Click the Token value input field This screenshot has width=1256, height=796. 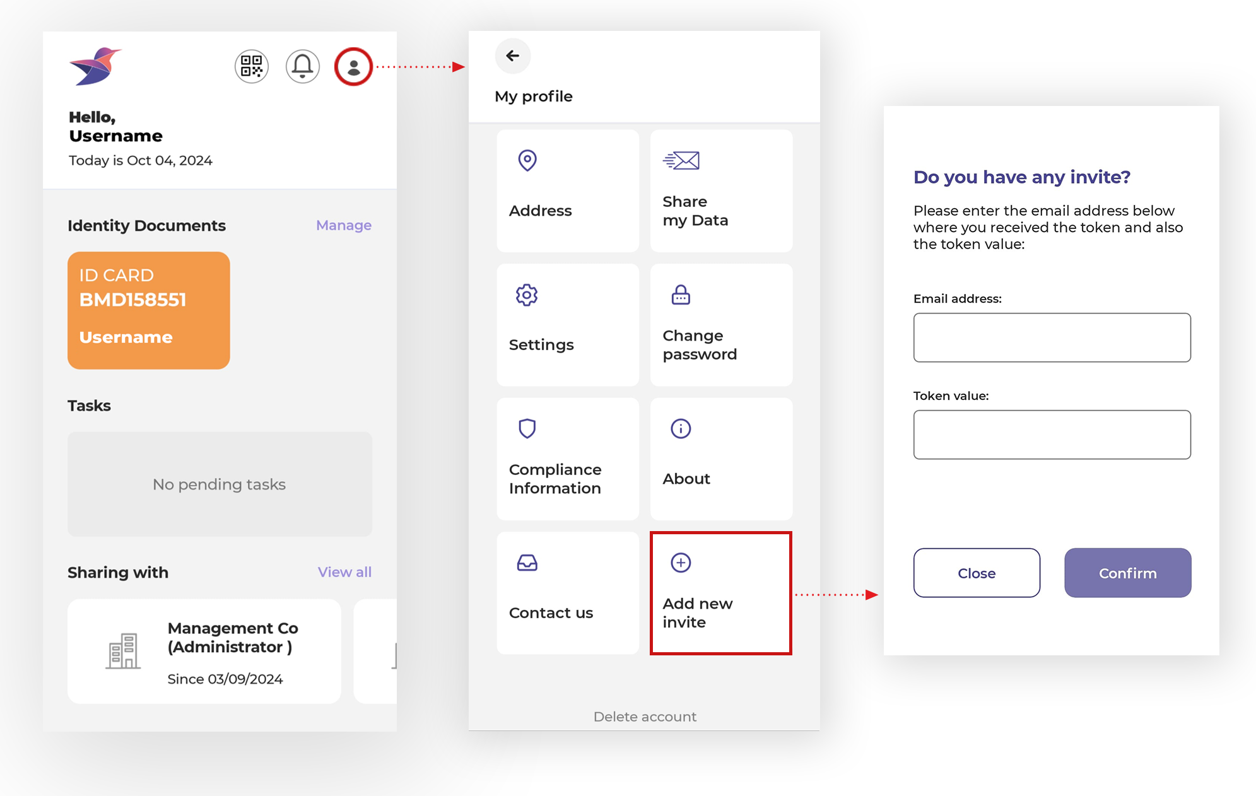[1052, 435]
